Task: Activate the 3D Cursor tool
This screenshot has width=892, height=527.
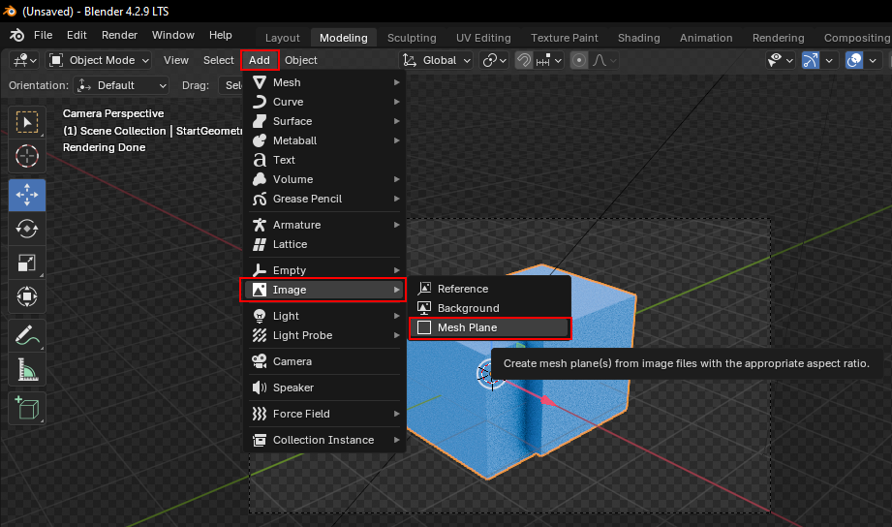Action: pyautogui.click(x=27, y=155)
